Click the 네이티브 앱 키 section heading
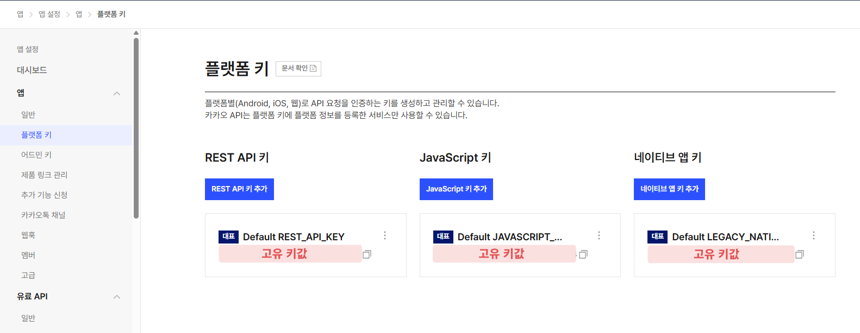The width and height of the screenshot is (860, 333). [x=668, y=158]
